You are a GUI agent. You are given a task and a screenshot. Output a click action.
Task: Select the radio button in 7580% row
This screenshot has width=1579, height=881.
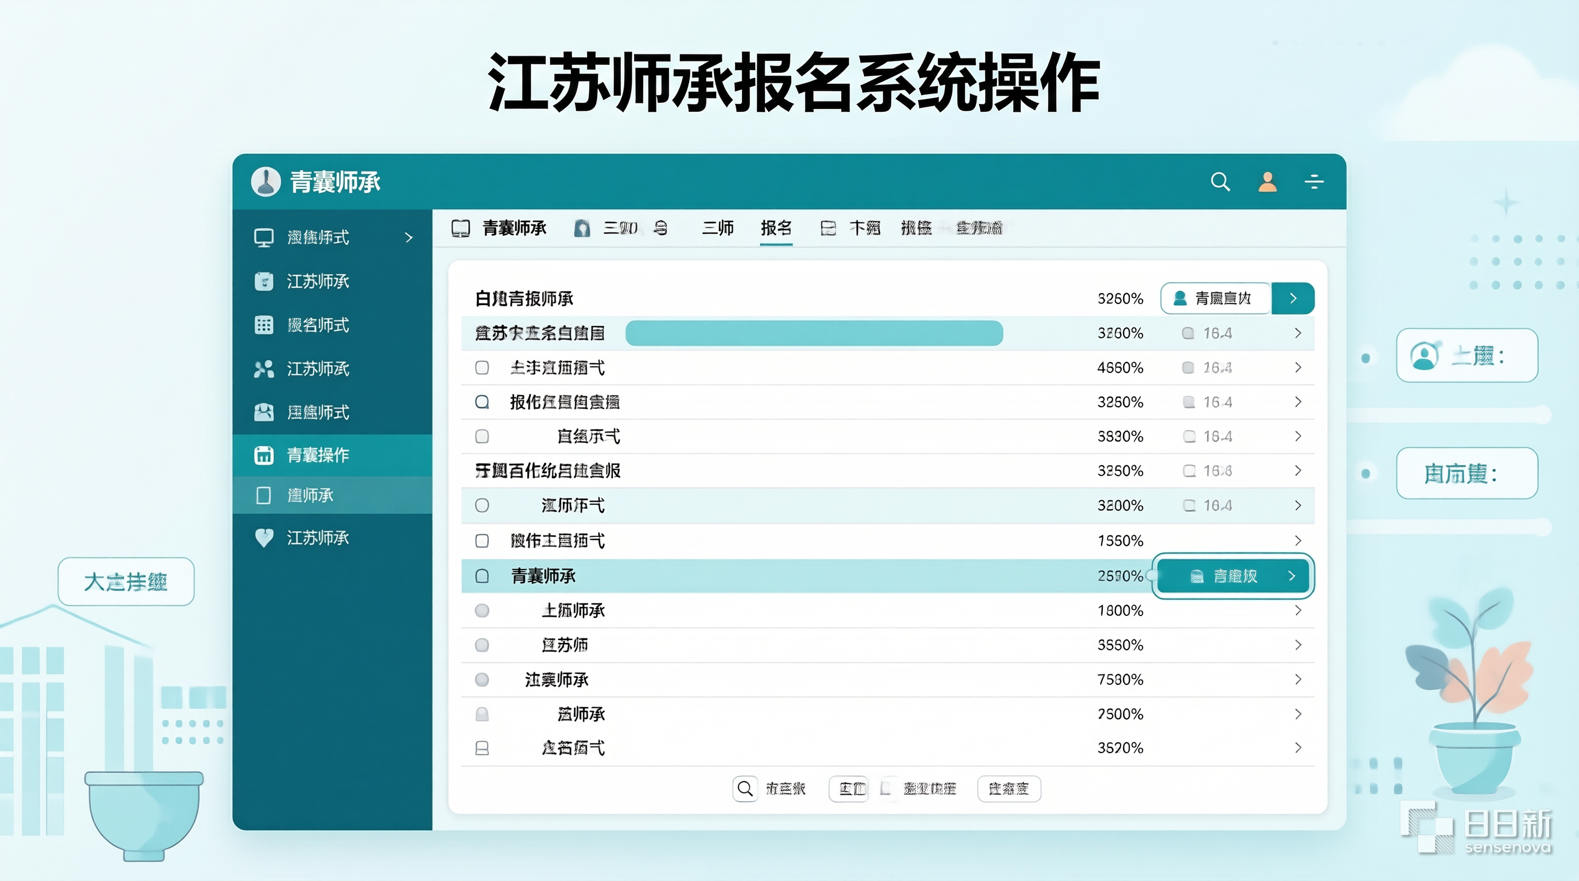[x=482, y=680]
